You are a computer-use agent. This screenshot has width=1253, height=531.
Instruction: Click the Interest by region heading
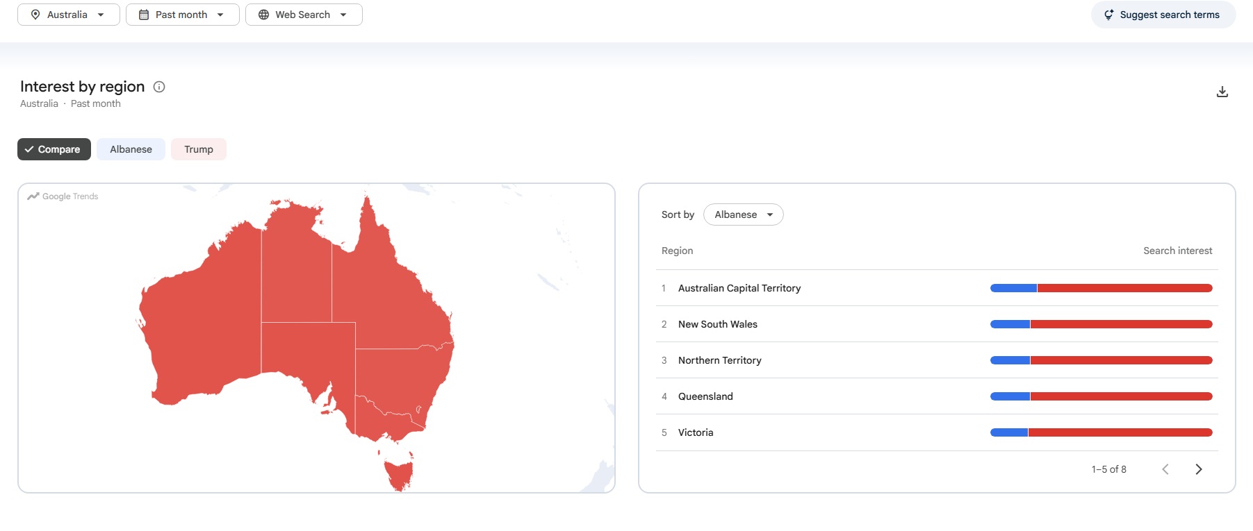(x=83, y=87)
